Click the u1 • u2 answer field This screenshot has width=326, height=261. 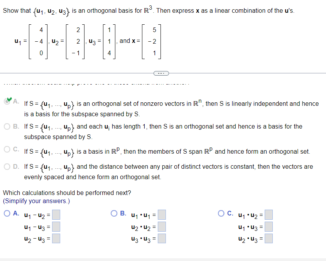coord(268,215)
